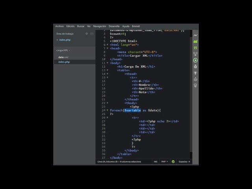Open the Ver menu
This screenshot has width=252, height=189.
89,26
